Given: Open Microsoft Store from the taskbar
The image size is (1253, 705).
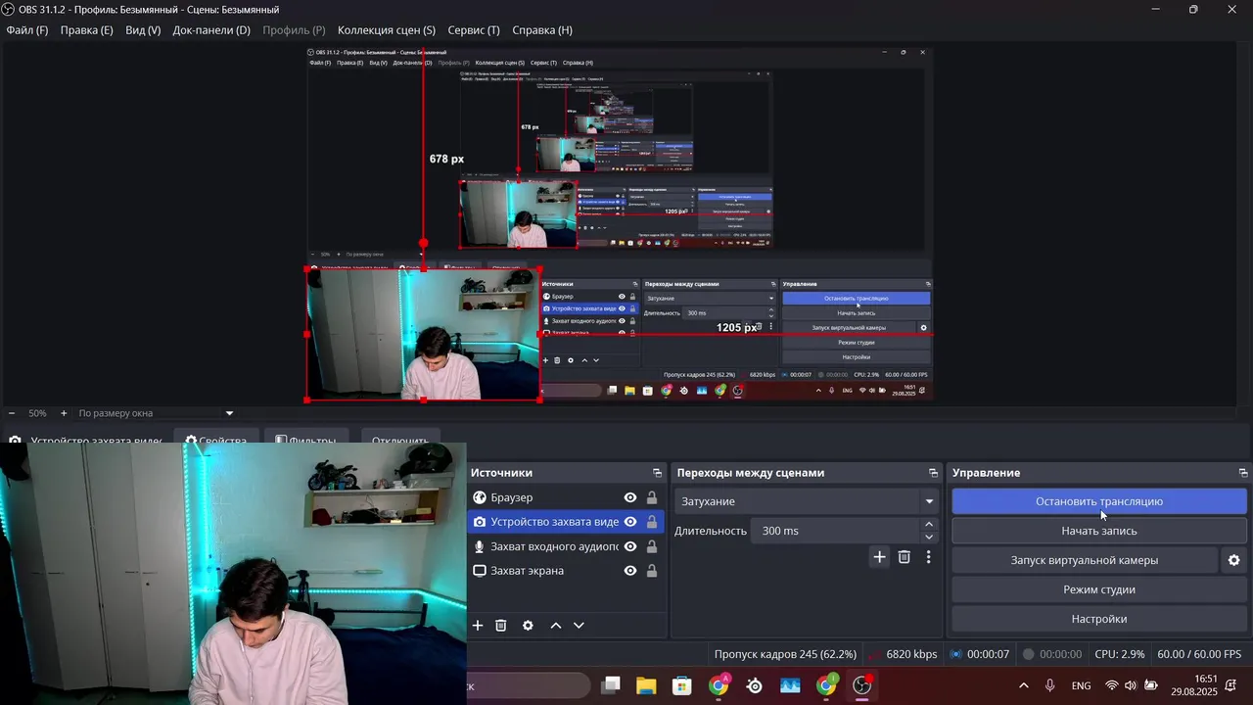Looking at the screenshot, I should click(x=682, y=685).
